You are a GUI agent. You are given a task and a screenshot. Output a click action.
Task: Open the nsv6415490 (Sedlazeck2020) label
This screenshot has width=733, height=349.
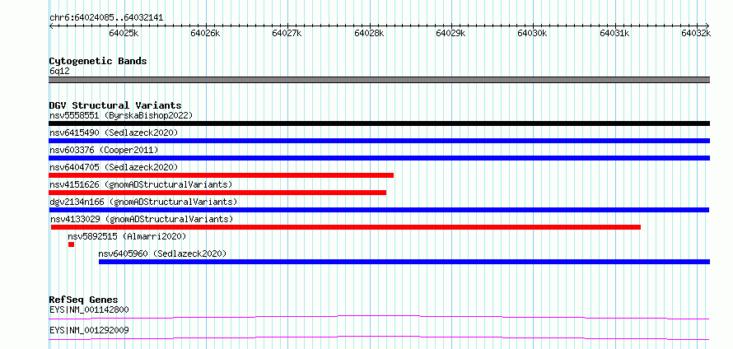tap(114, 133)
